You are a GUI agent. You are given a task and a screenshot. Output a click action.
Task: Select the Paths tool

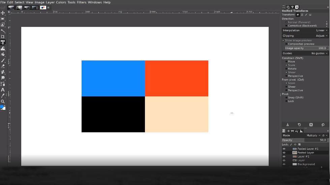3,84
